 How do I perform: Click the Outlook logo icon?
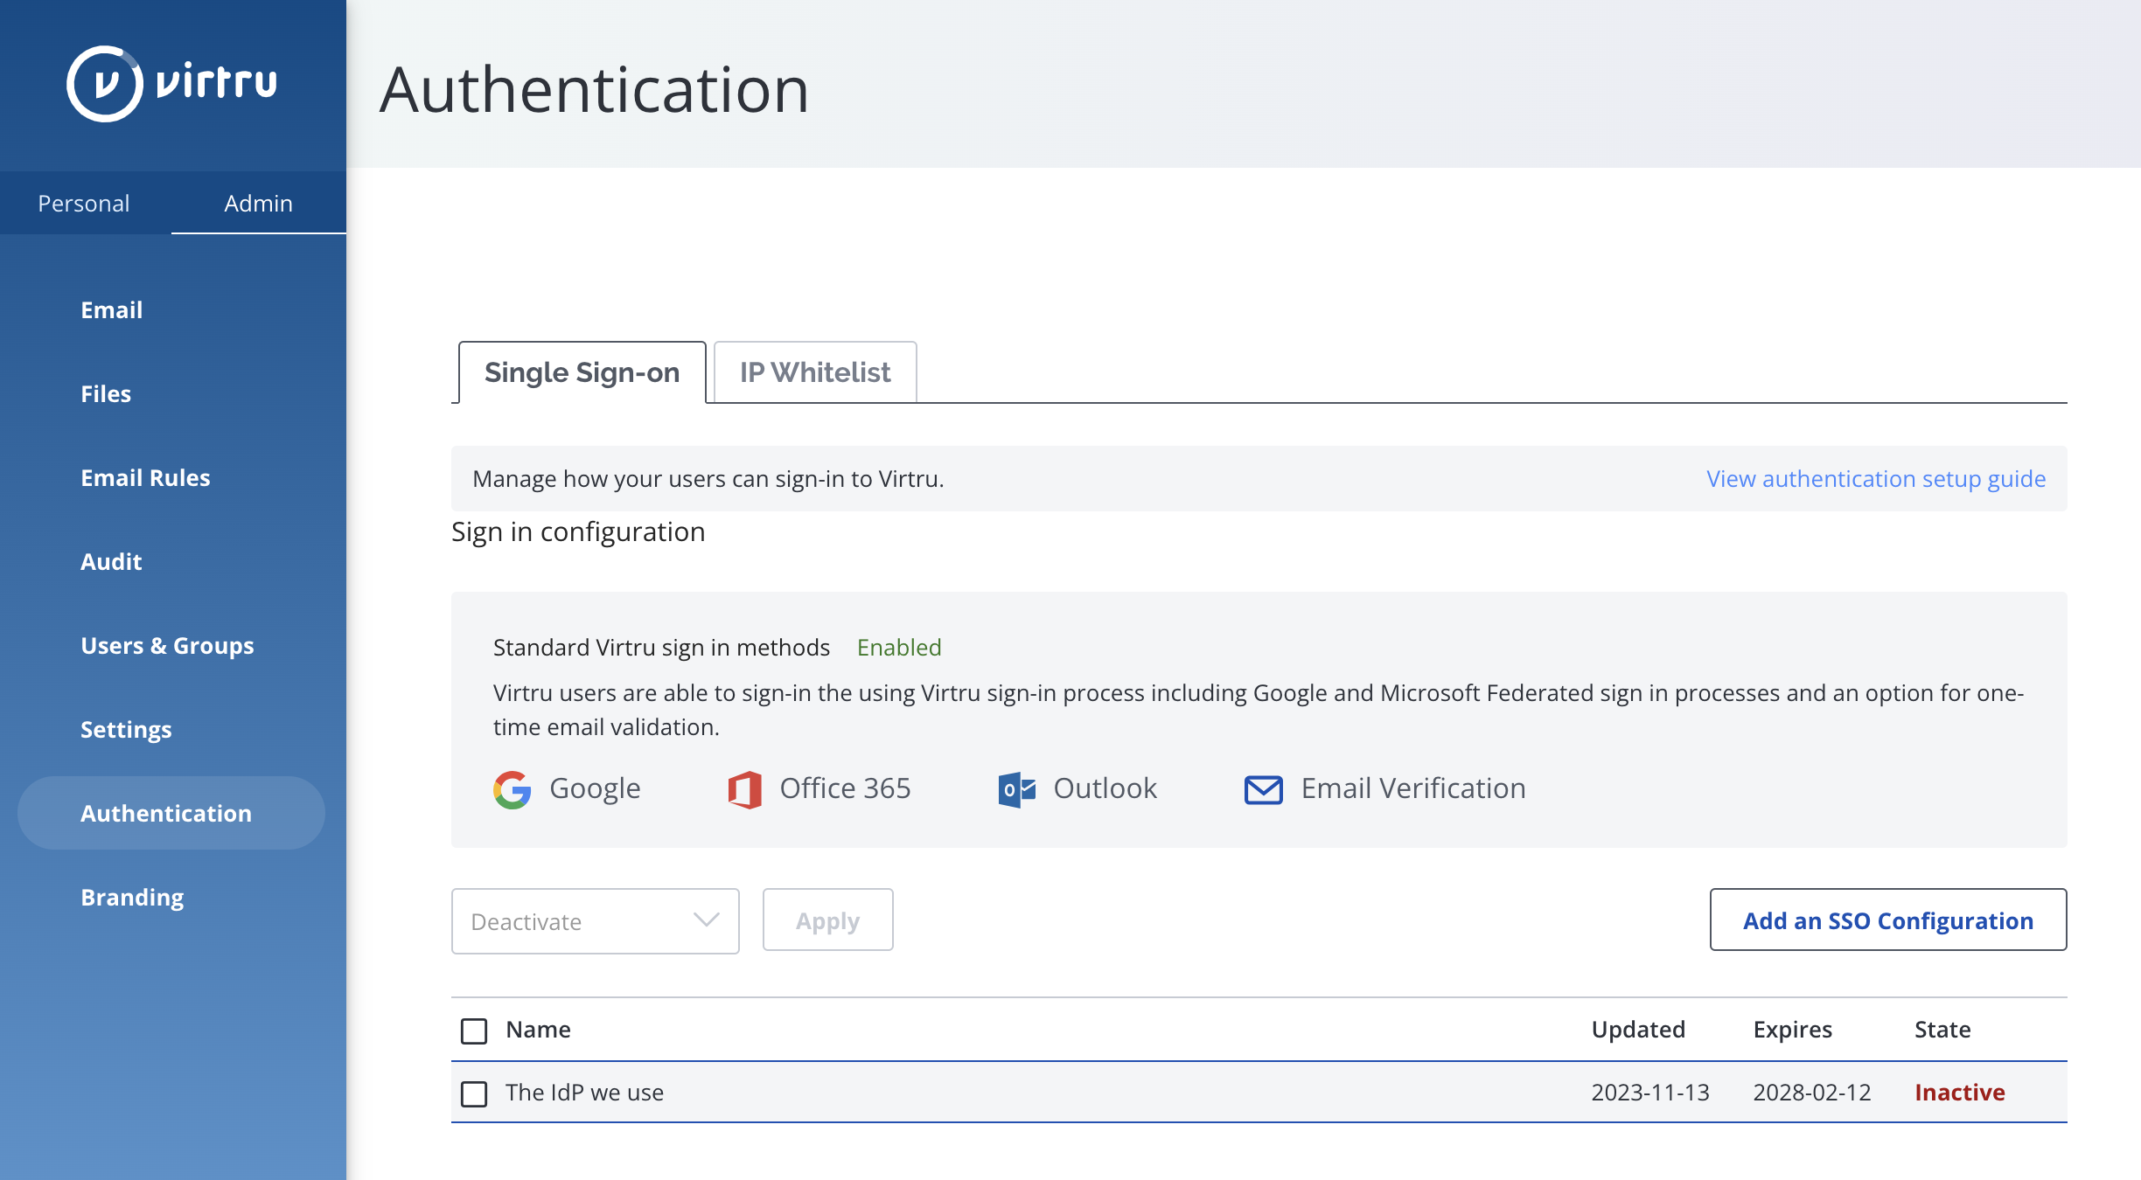click(1017, 789)
